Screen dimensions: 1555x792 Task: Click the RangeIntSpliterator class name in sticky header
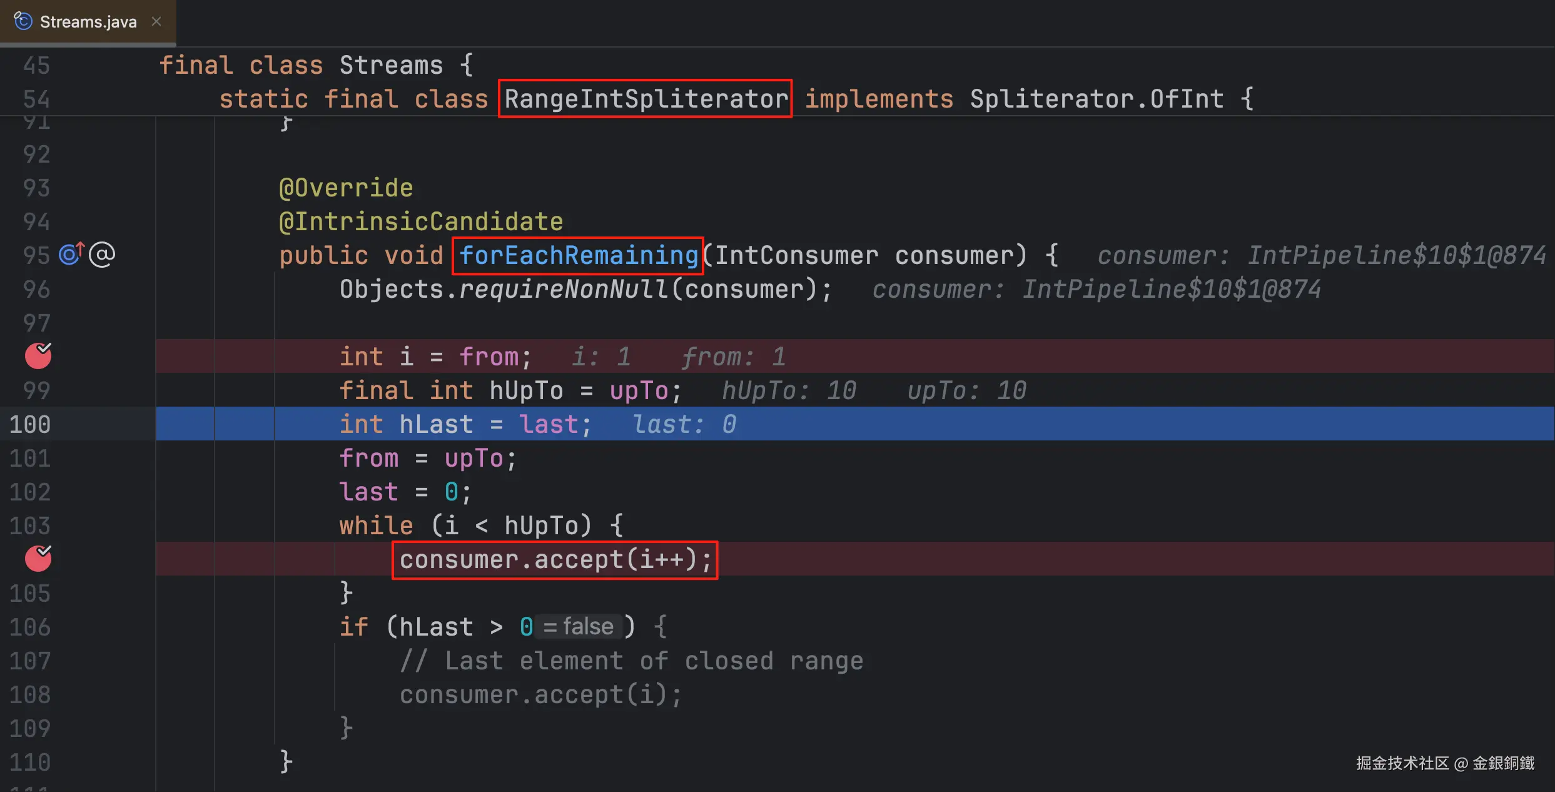tap(646, 99)
